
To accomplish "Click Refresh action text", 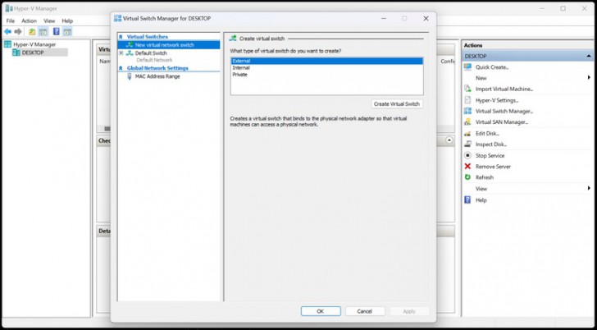I will tap(485, 177).
